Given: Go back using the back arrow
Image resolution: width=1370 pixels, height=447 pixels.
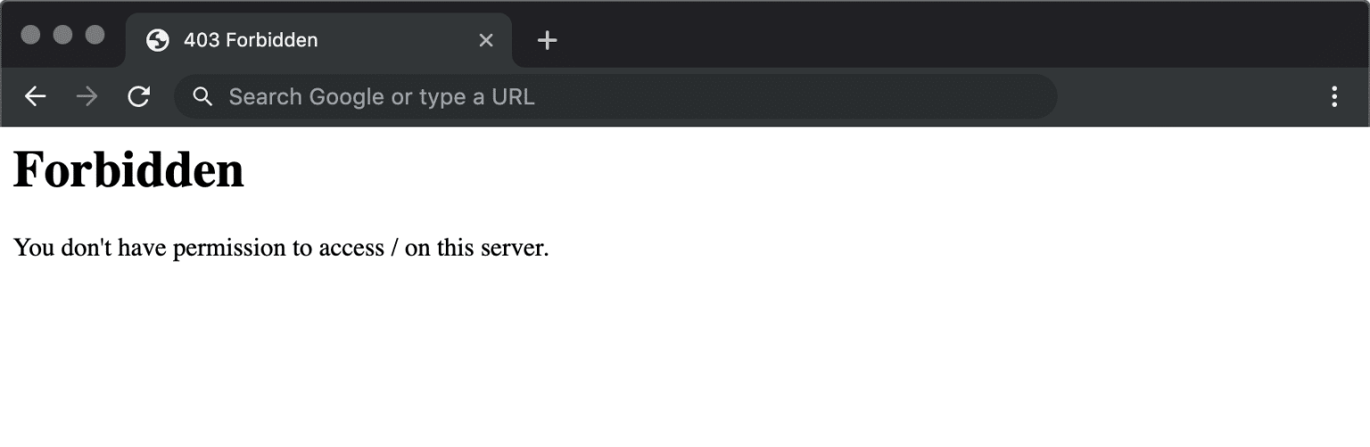Looking at the screenshot, I should tap(35, 96).
